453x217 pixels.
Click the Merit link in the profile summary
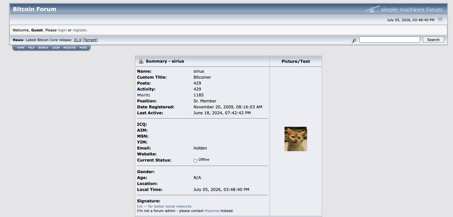143,95
